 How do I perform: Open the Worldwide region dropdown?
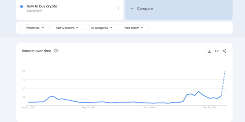pos(35,28)
